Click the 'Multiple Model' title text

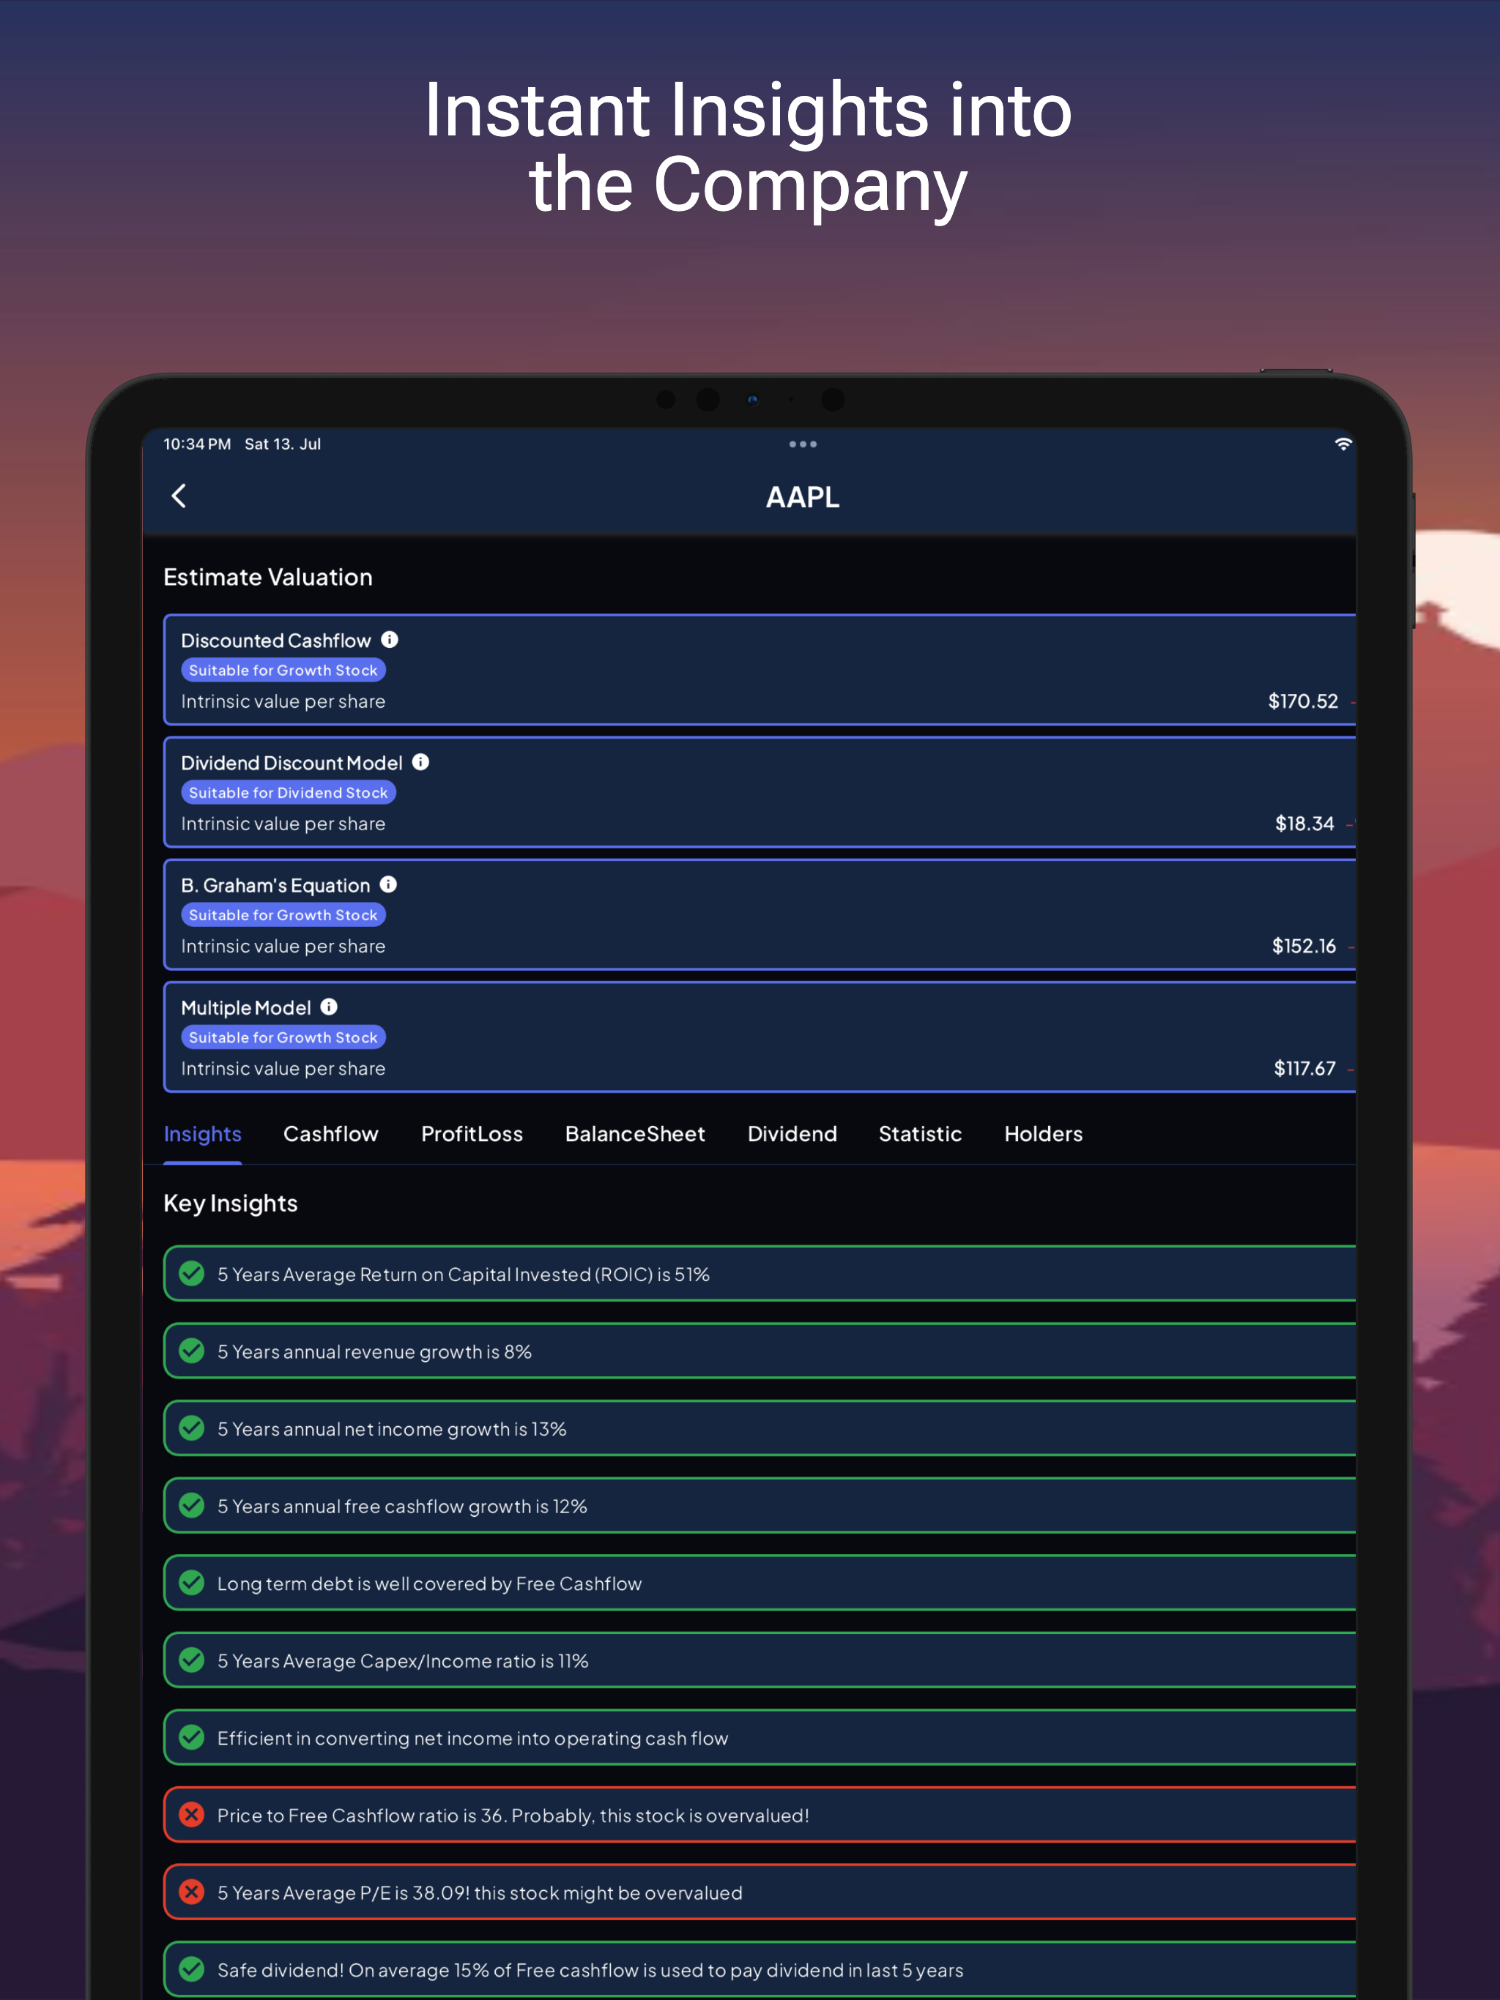246,1007
